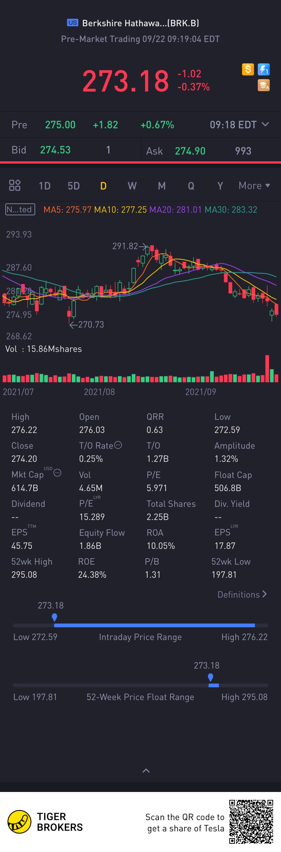Image resolution: width=281 pixels, height=852 pixels.
Task: Expand the 09:18 EDT pre-market dropdown
Action: (265, 124)
